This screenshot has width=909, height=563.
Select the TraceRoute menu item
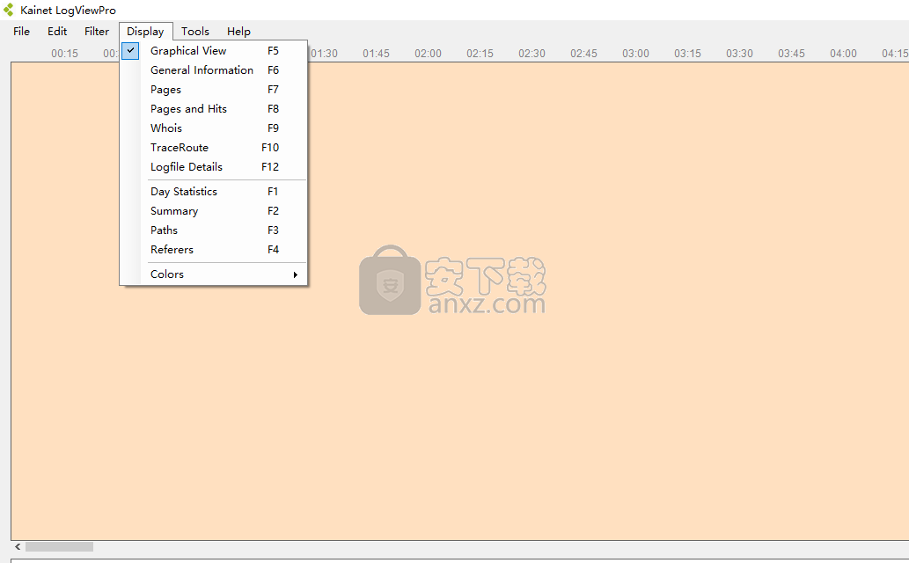[213, 147]
